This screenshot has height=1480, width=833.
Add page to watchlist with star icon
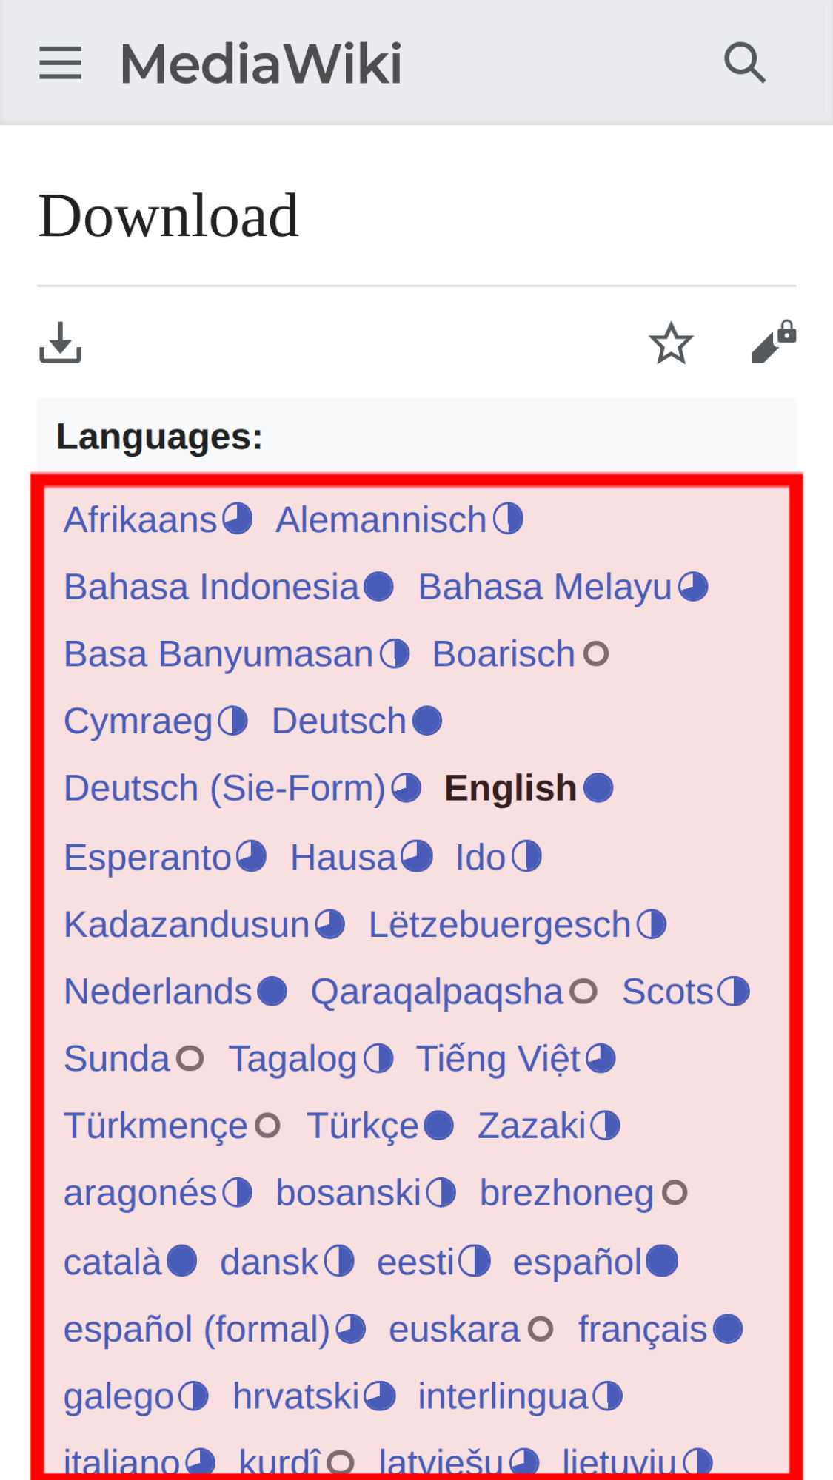(671, 343)
